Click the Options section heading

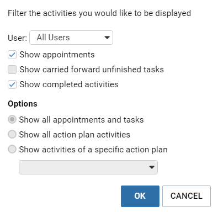23,104
